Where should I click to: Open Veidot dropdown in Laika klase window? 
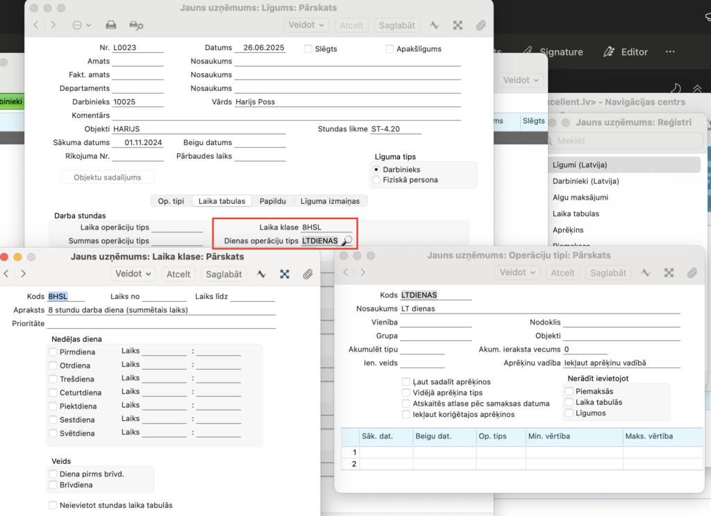133,274
